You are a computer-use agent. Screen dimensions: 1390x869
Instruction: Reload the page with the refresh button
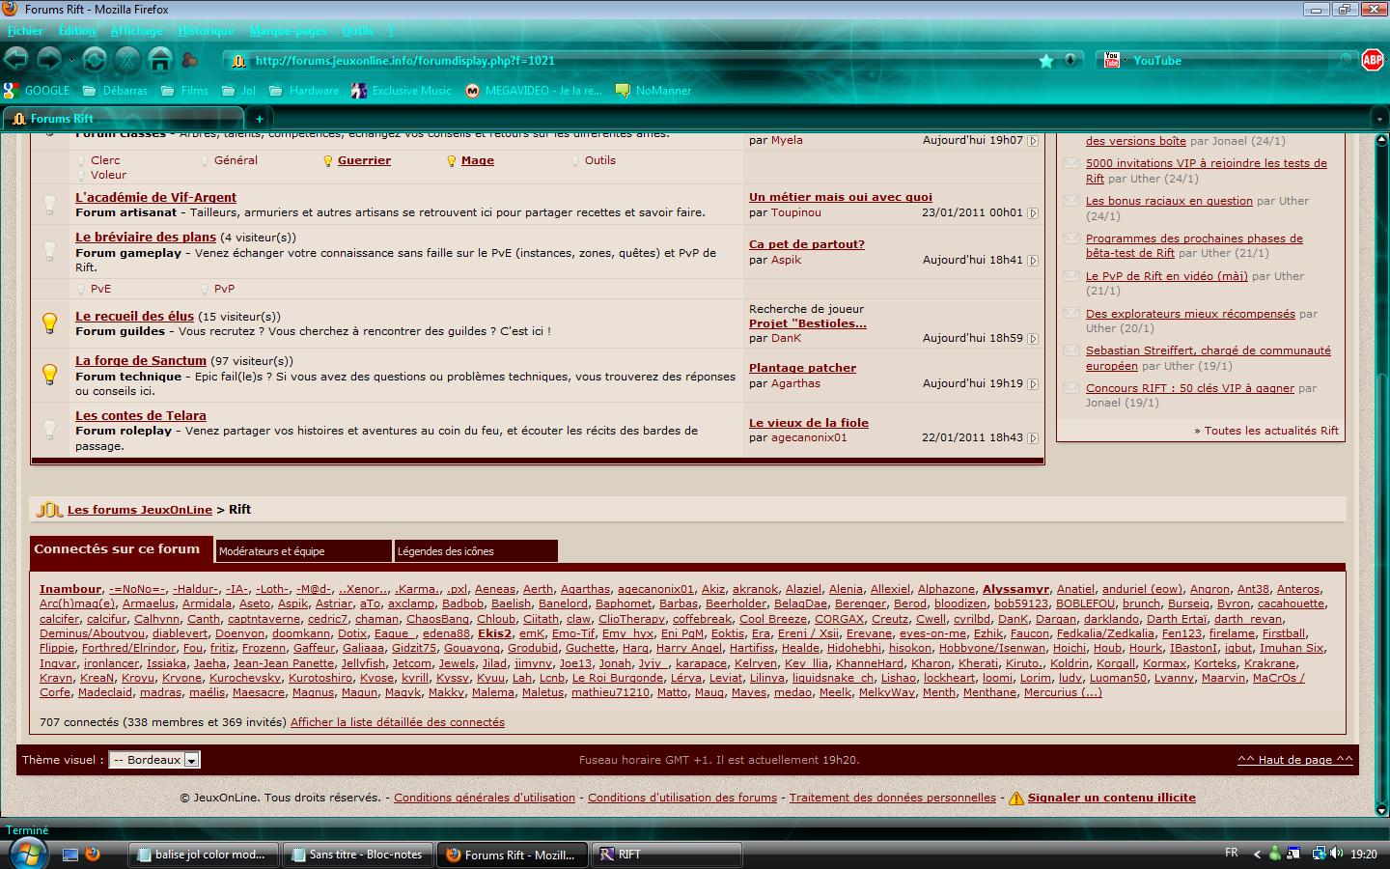pos(95,60)
